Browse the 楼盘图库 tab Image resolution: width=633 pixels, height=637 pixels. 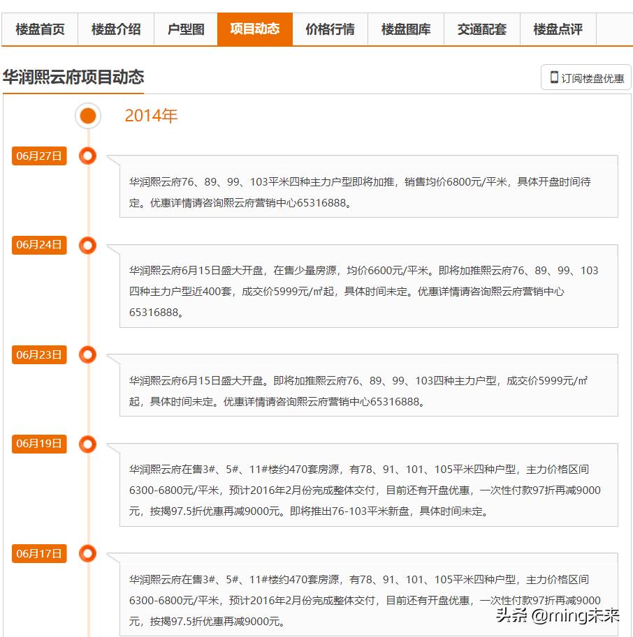click(x=405, y=29)
